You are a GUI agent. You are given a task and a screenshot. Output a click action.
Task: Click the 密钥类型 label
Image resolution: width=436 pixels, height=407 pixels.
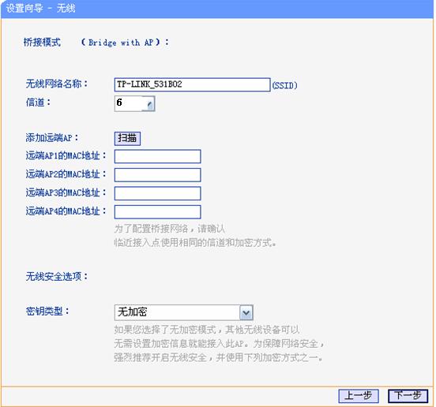47,311
